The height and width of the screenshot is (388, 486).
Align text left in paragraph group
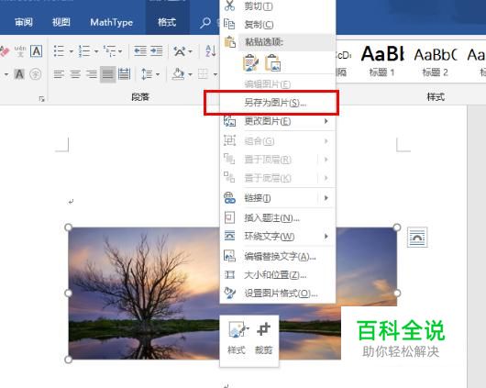[x=59, y=74]
